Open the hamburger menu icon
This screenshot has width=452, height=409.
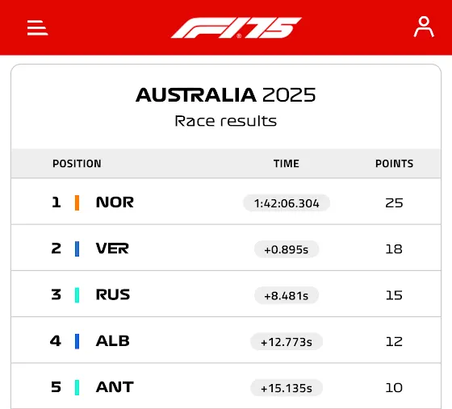coord(37,27)
